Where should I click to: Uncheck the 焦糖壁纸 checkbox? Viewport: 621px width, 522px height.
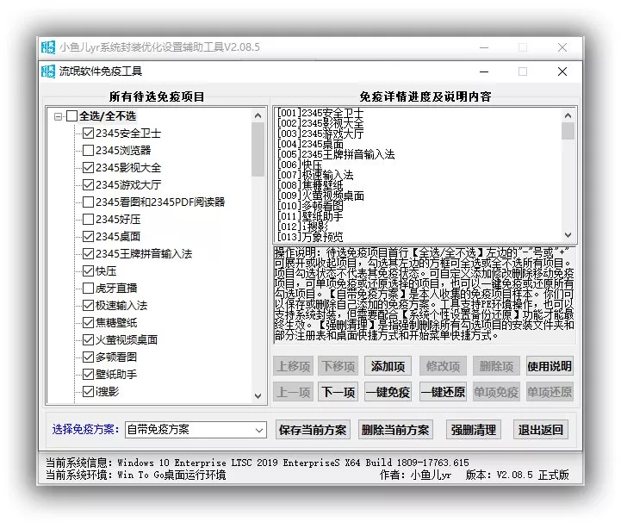coord(88,323)
